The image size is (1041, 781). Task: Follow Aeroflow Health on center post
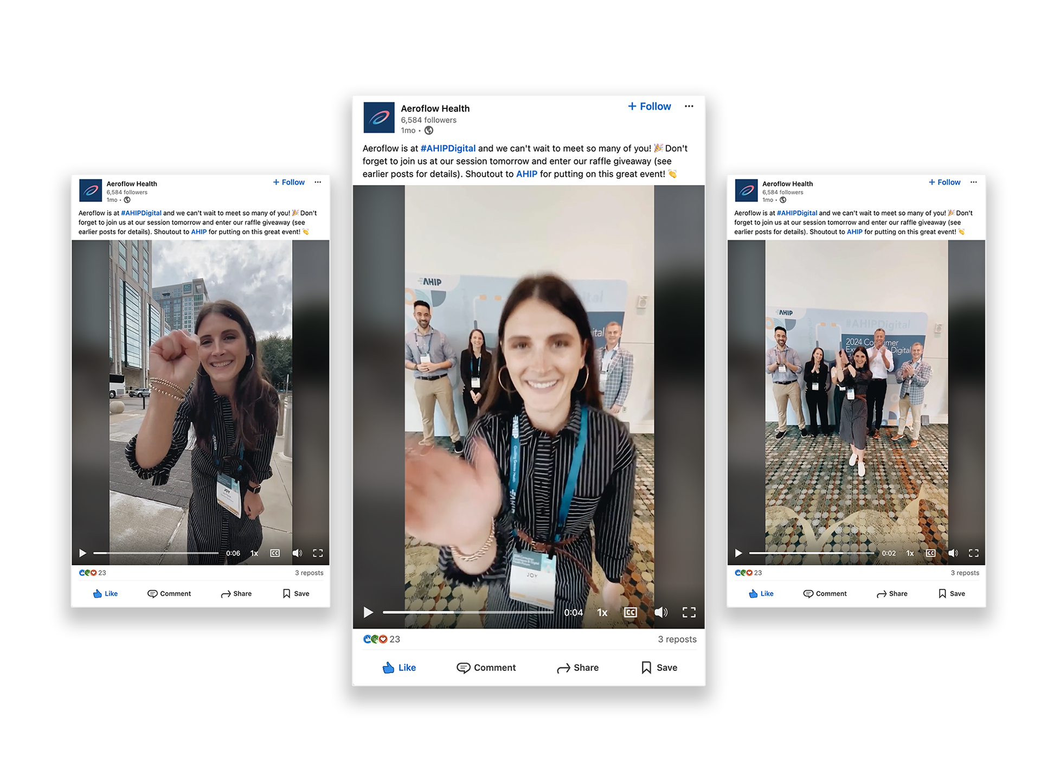[x=649, y=106]
